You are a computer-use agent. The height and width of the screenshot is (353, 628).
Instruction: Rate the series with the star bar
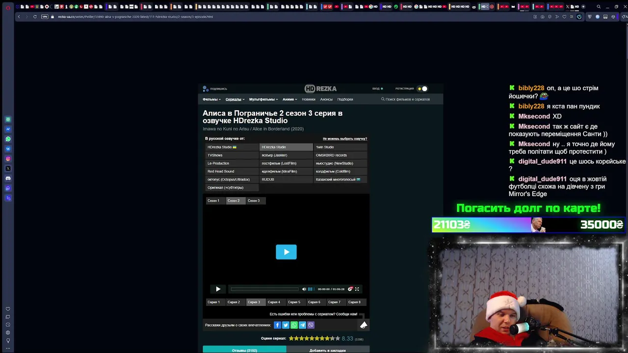[314, 339]
